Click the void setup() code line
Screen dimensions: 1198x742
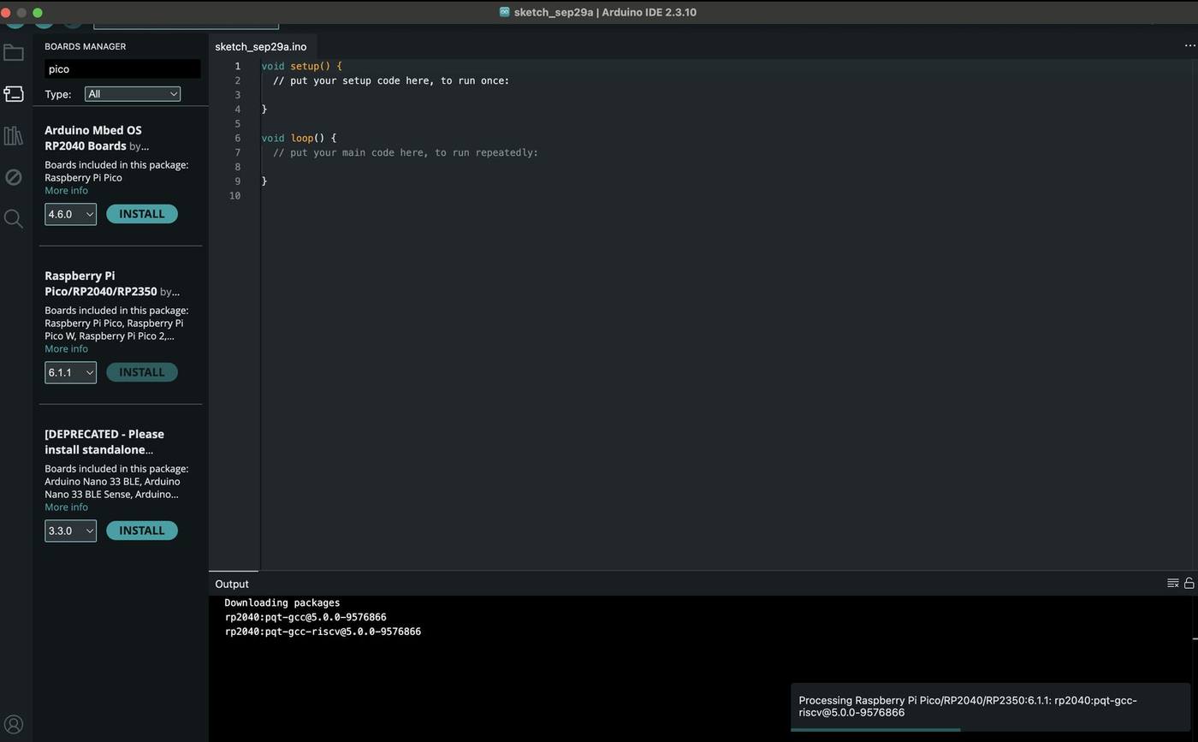tap(301, 66)
